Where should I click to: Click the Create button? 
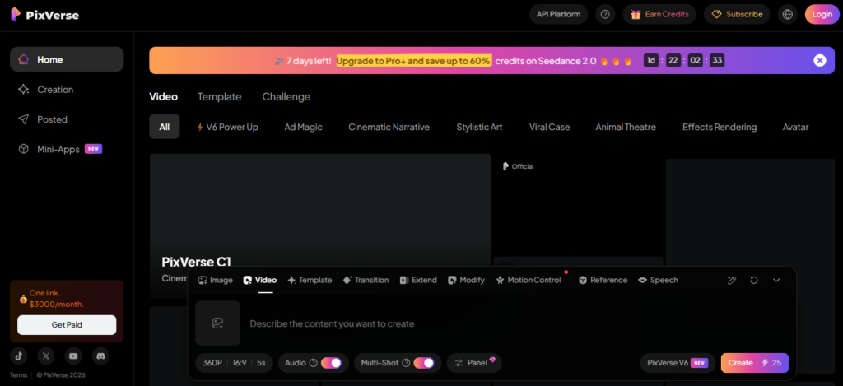[754, 363]
